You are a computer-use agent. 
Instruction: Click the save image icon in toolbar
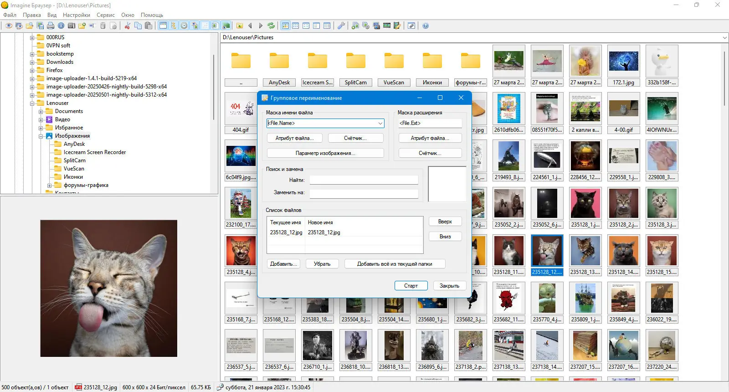click(40, 26)
